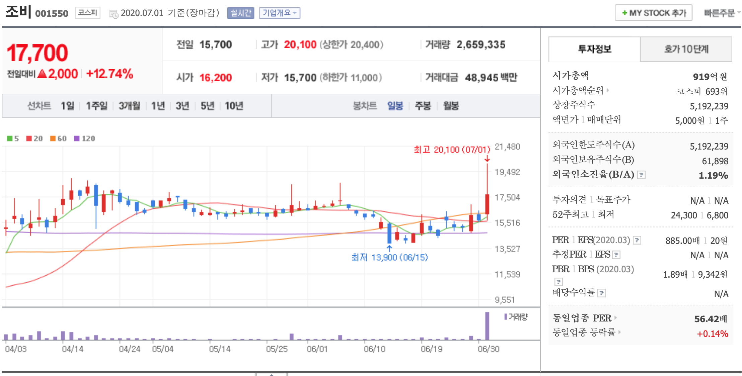Screen dimensions: 742x376
Task: Select the 10년 line chart period
Action: pos(234,106)
